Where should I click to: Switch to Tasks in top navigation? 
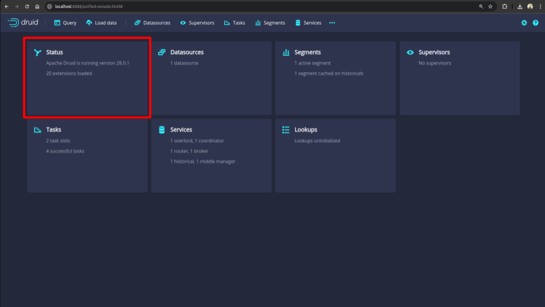234,23
